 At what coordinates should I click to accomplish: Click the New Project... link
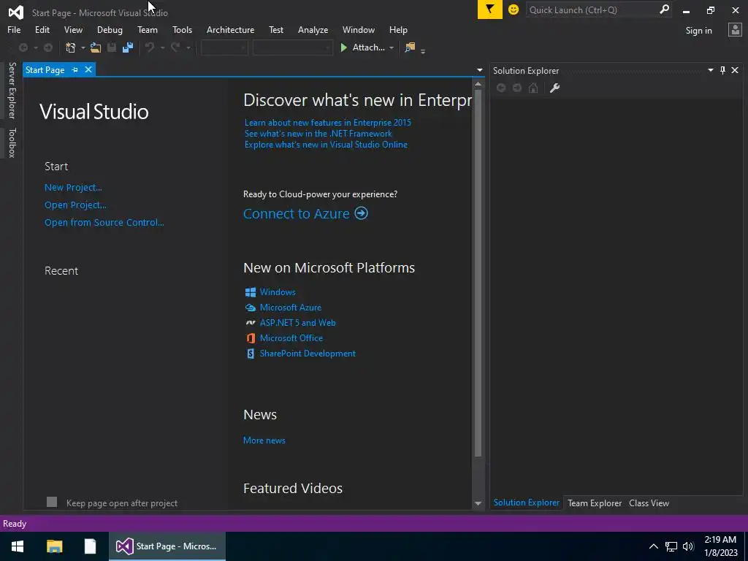tap(73, 188)
